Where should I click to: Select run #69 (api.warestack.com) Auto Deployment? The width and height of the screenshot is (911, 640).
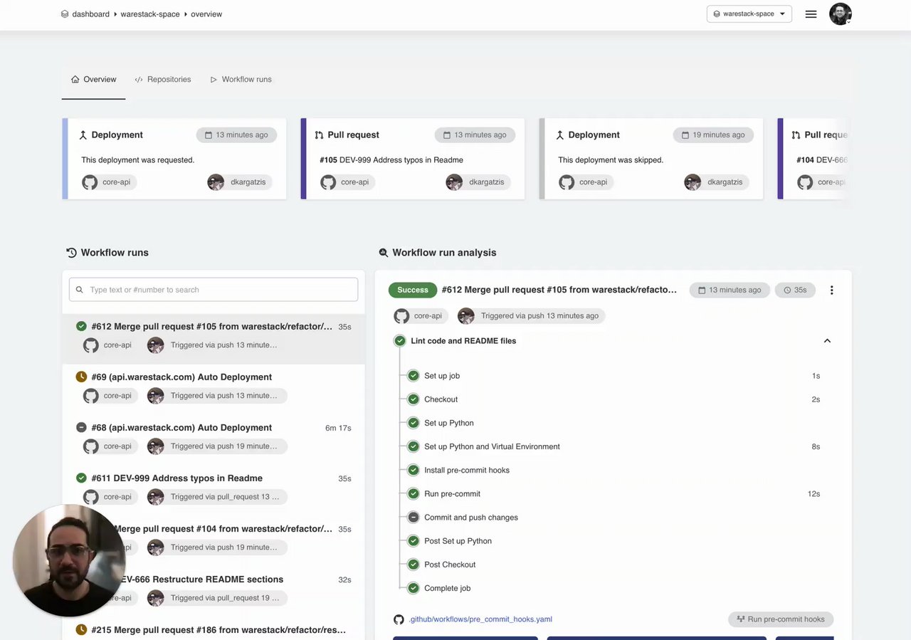[x=214, y=389]
